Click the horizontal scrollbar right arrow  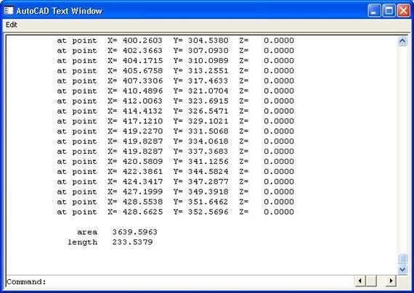pyautogui.click(x=391, y=281)
